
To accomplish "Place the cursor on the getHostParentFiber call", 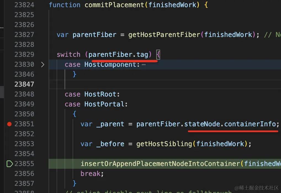I will [x=164, y=34].
